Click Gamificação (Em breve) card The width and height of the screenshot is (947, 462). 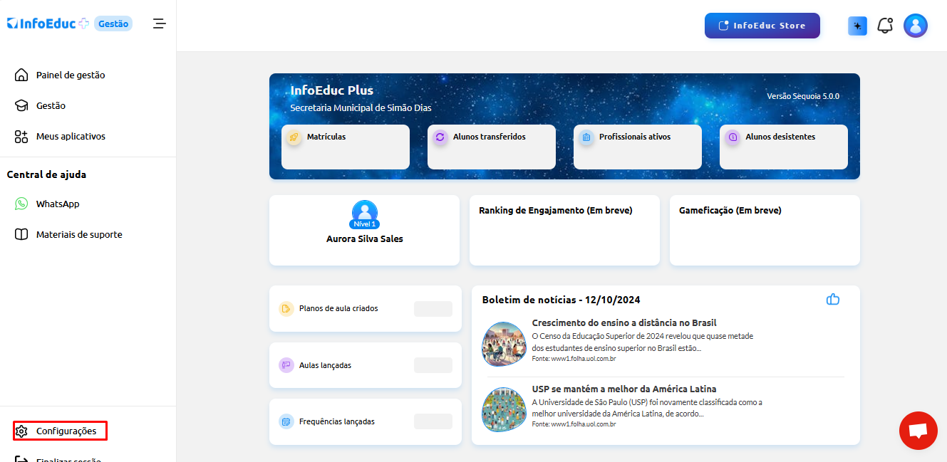(765, 230)
